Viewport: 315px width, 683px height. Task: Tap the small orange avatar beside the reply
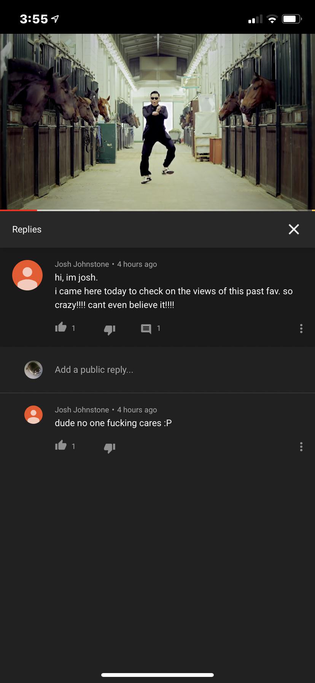tap(33, 415)
